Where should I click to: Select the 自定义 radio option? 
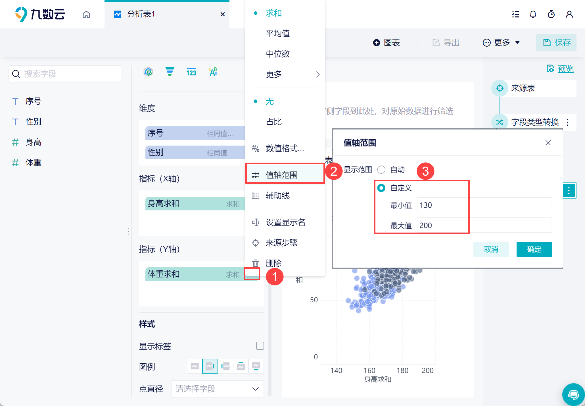pyautogui.click(x=381, y=188)
